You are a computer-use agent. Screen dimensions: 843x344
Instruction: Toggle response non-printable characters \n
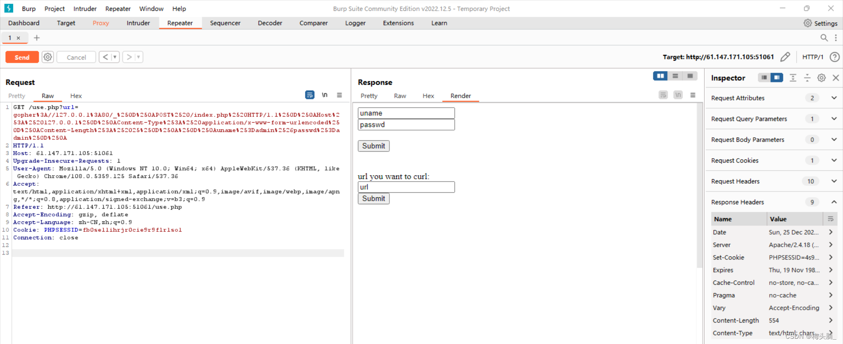(x=678, y=95)
